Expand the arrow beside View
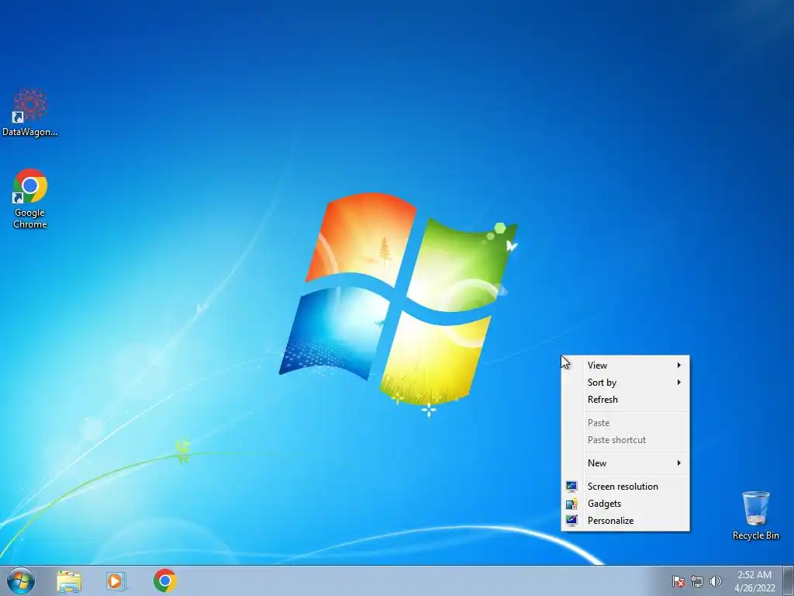Image resolution: width=794 pixels, height=596 pixels. tap(679, 366)
